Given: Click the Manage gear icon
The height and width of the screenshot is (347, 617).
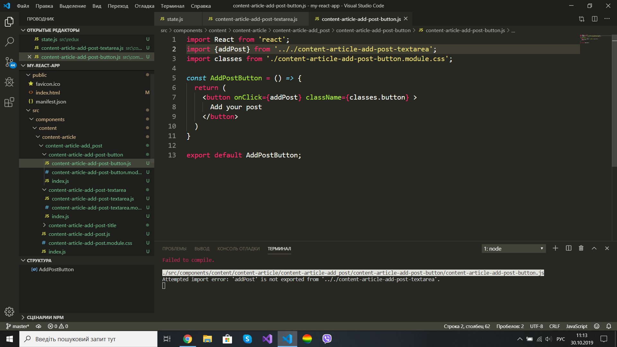Looking at the screenshot, I should [9, 311].
